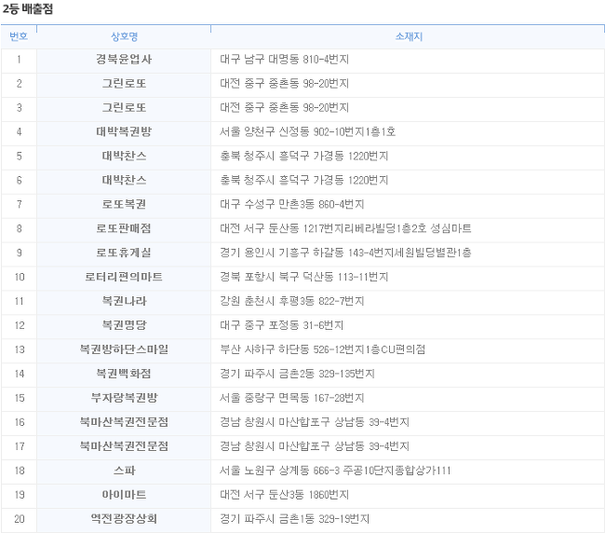
Task: Select address 경기 파주시 금촌2동 329-135번지
Action: click(297, 374)
